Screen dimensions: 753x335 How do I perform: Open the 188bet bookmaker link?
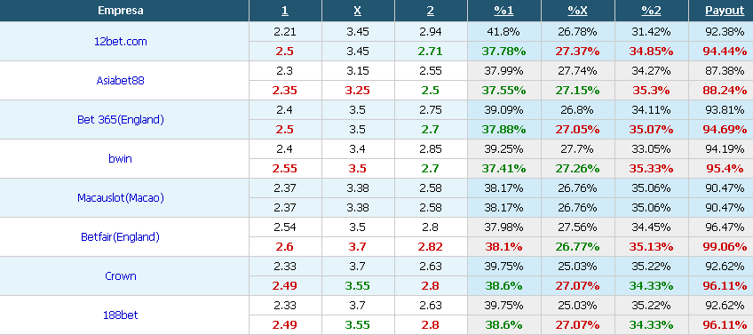point(121,315)
